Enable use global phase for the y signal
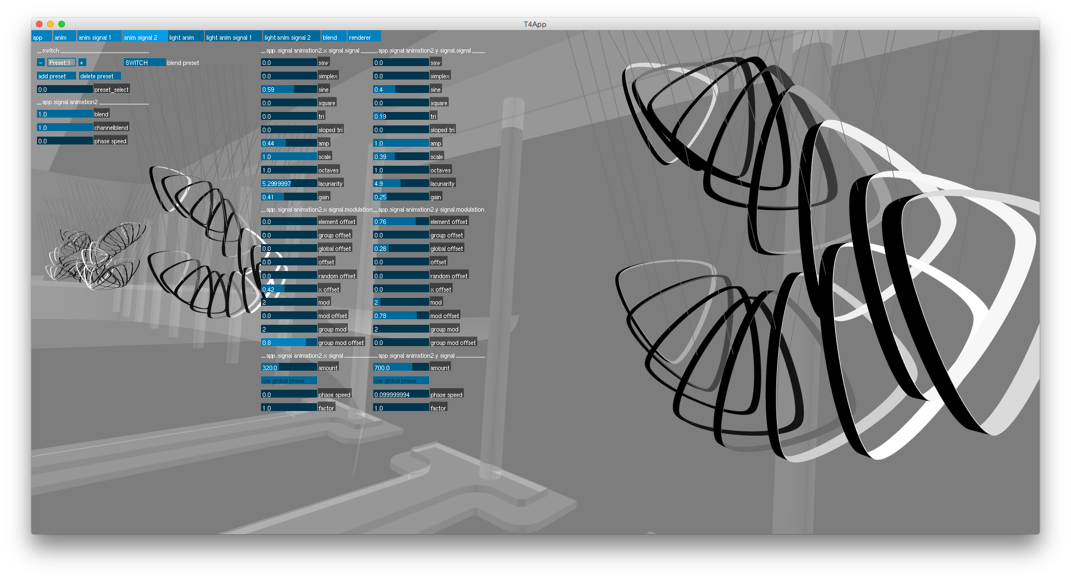 (x=401, y=380)
